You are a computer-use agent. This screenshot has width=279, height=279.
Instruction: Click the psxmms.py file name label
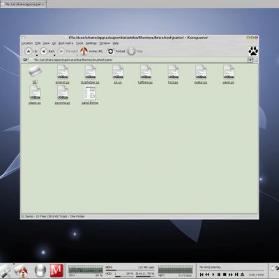[x=62, y=103]
